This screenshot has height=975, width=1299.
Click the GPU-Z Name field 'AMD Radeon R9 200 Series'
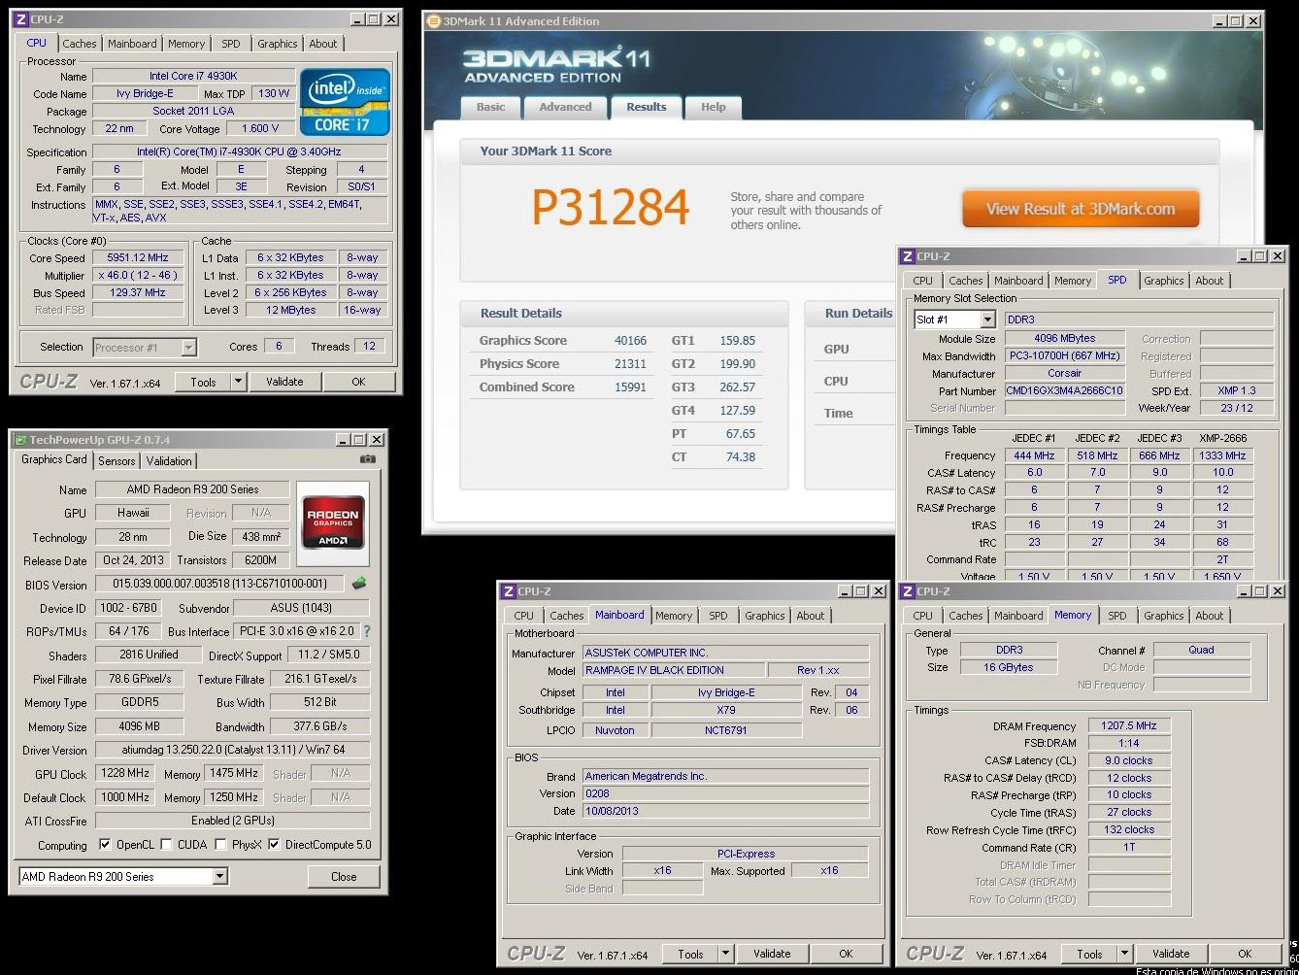pyautogui.click(x=193, y=489)
